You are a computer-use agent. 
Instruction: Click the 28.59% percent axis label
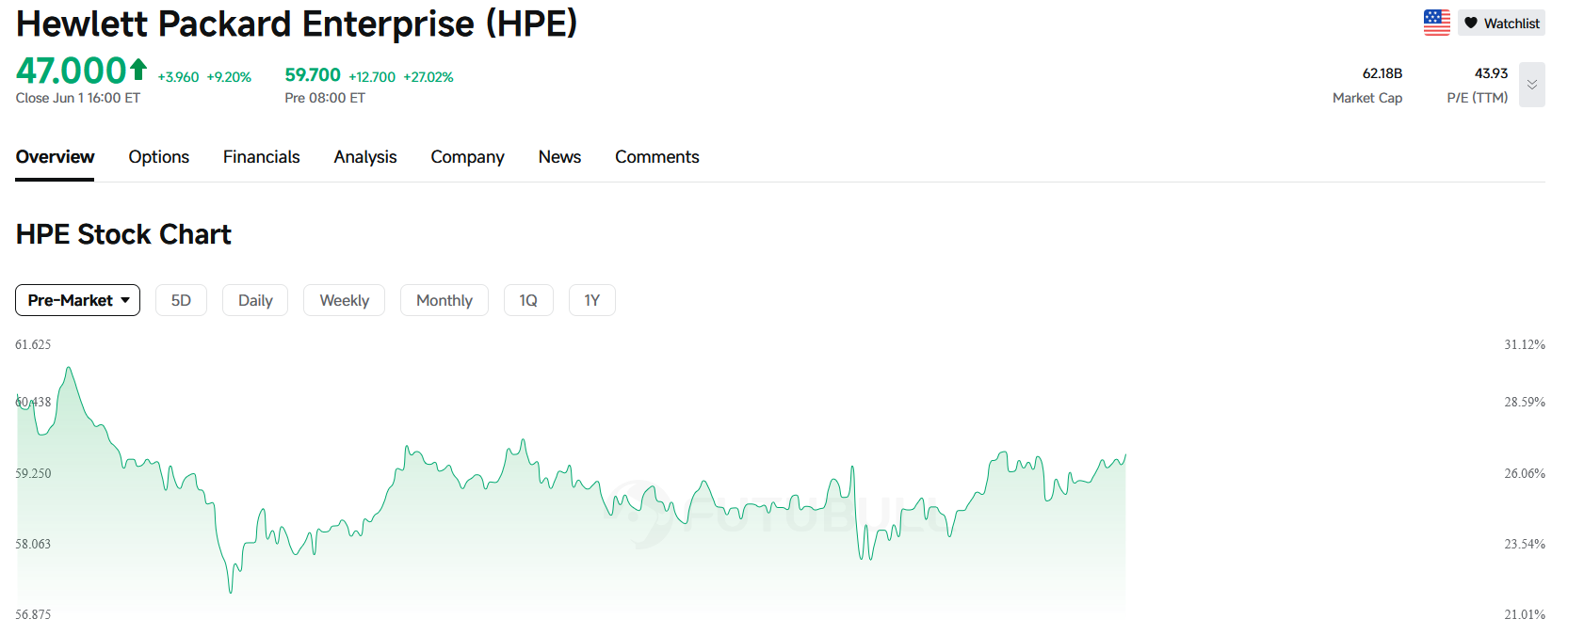tap(1525, 402)
